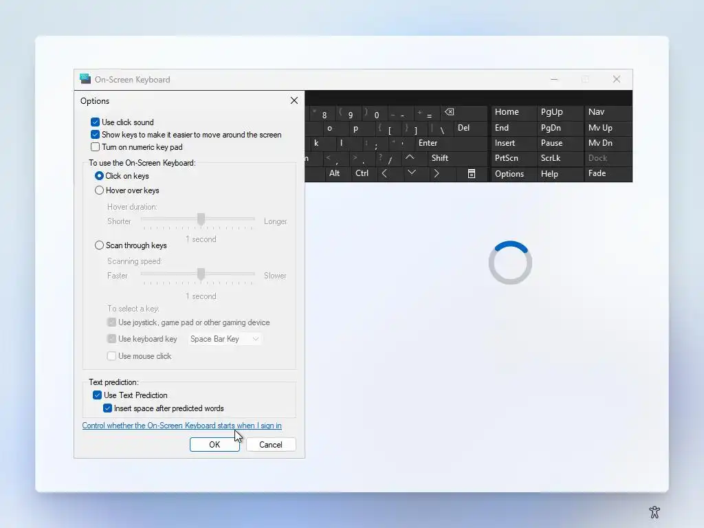Click the On-Screen Keyboard title bar icon
The height and width of the screenshot is (528, 704).
[x=85, y=79]
